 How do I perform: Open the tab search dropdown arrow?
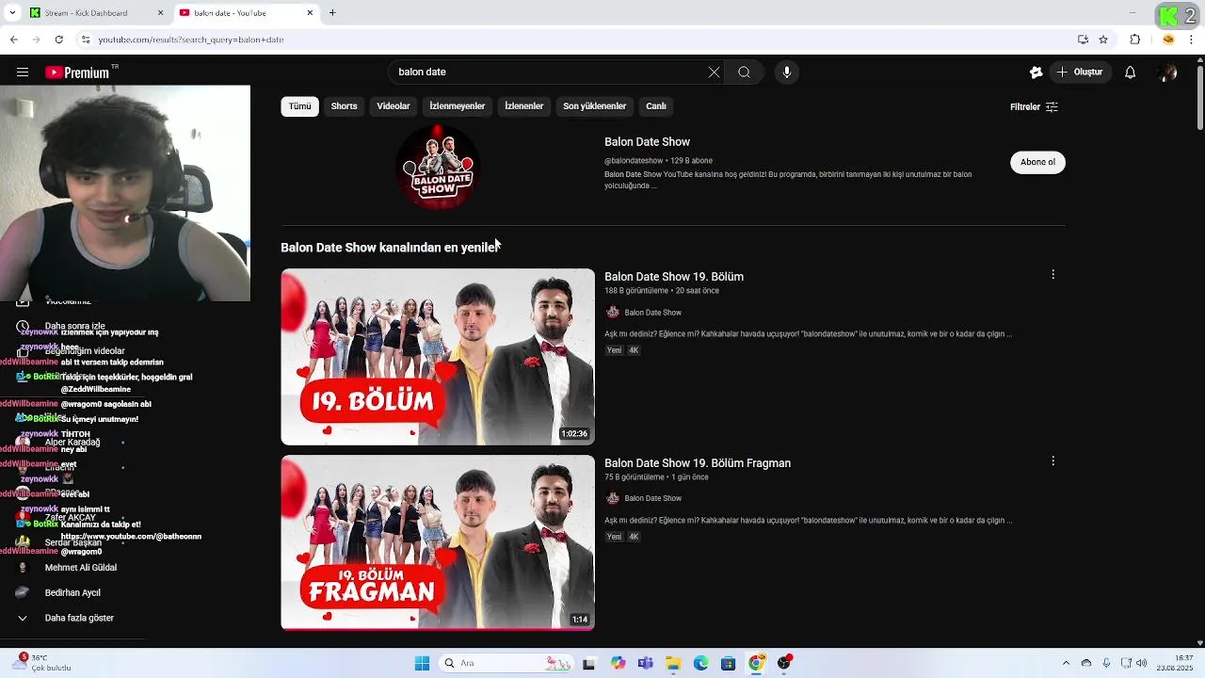12,13
